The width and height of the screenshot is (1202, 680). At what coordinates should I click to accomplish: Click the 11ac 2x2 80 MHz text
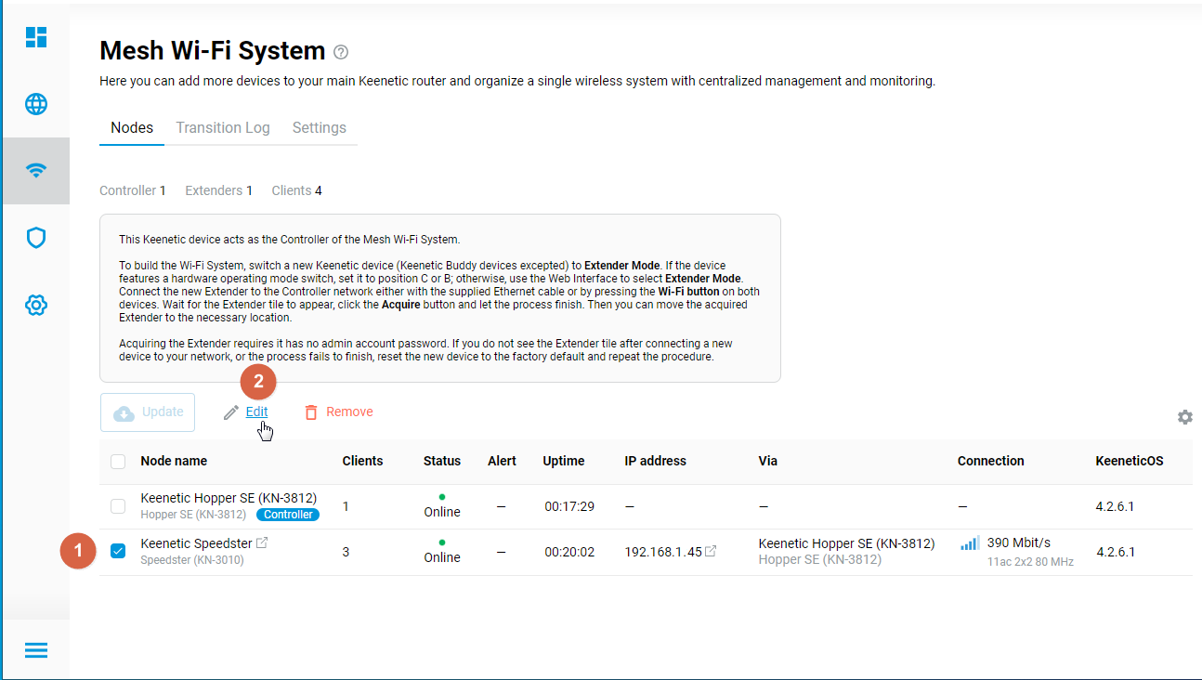(x=1030, y=562)
